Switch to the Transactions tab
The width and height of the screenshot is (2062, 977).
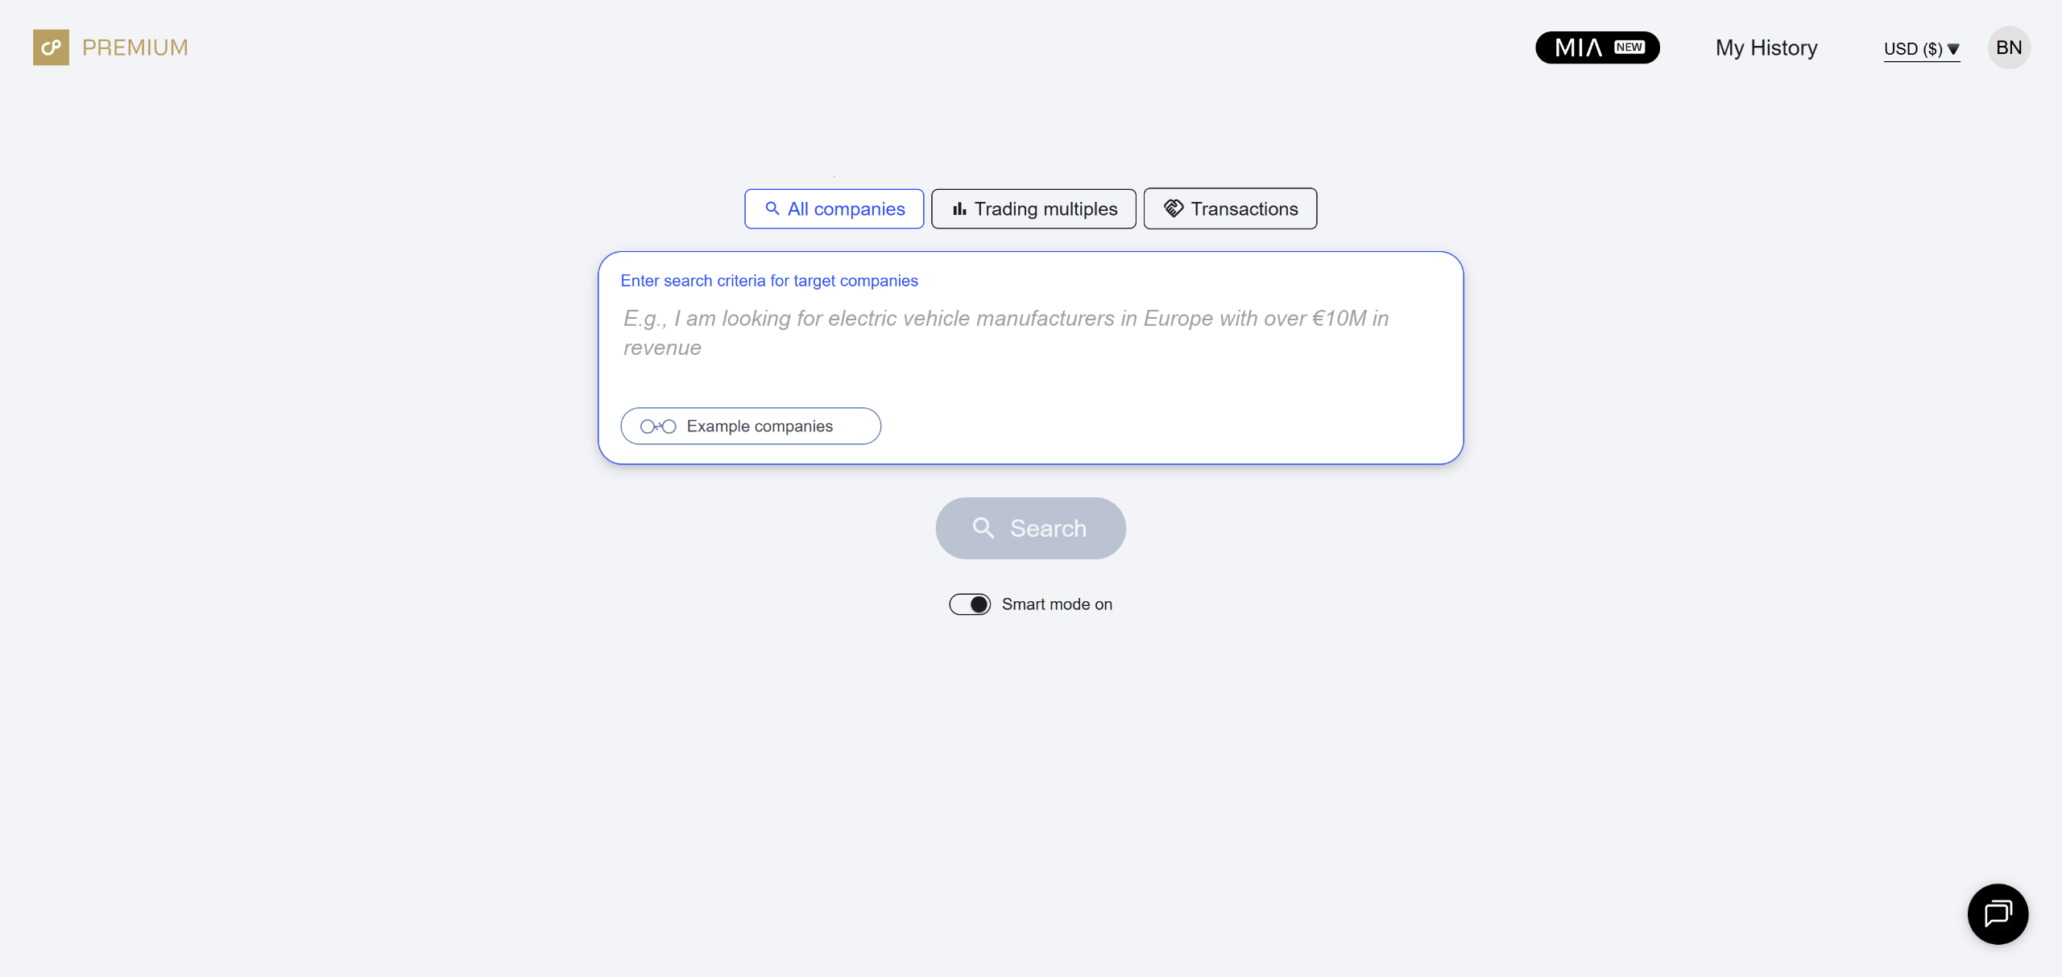pyautogui.click(x=1230, y=209)
